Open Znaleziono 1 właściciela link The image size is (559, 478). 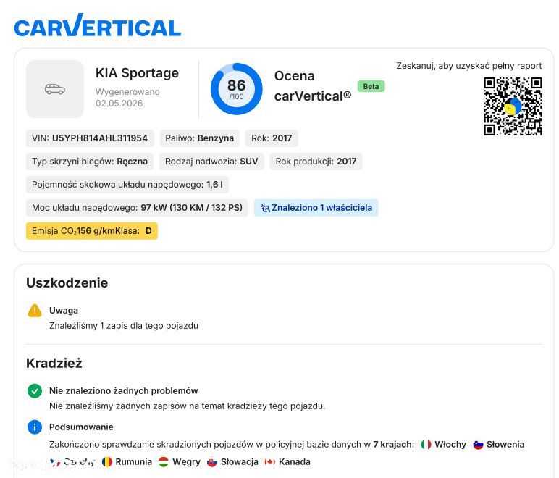(x=316, y=208)
